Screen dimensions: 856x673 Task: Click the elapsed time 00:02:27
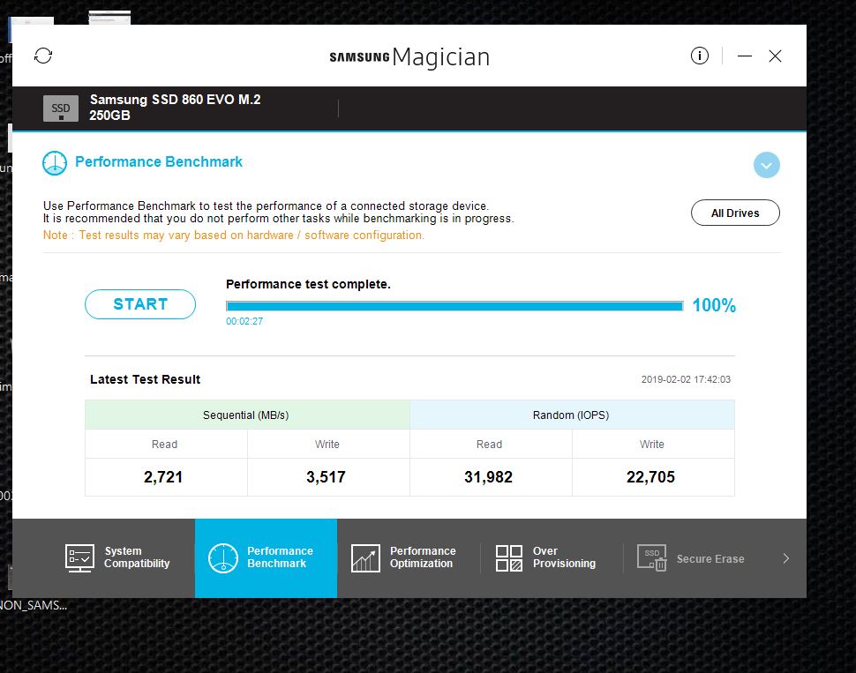[x=244, y=321]
